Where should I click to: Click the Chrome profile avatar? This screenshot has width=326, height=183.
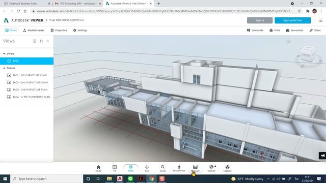tap(315, 11)
